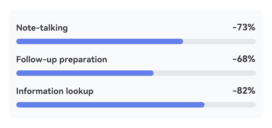272x128 pixels.
Task: Click the left start of Follow-up preparation bar
Action: [x=19, y=73]
